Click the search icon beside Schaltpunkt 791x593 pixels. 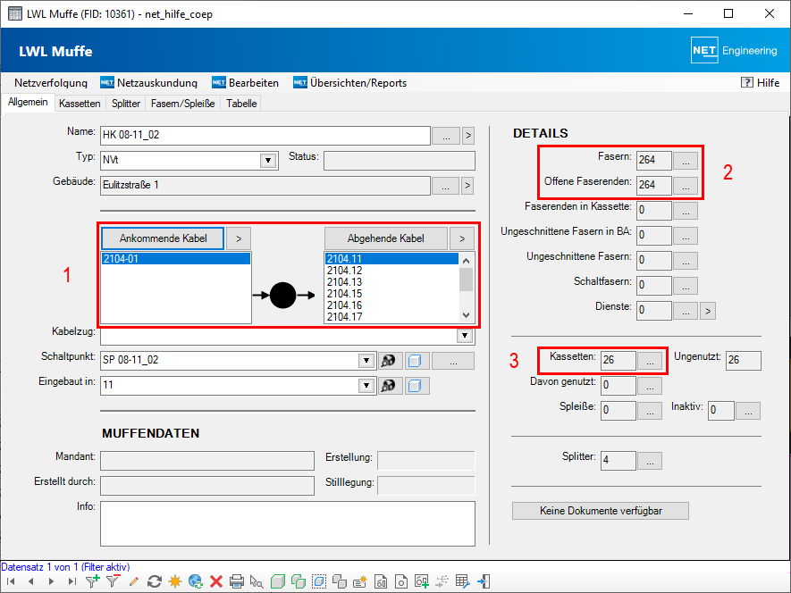(x=389, y=361)
